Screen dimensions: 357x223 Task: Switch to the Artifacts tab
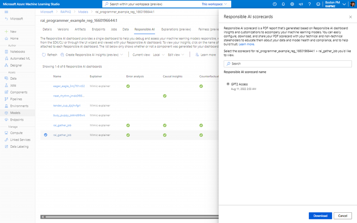(80, 29)
